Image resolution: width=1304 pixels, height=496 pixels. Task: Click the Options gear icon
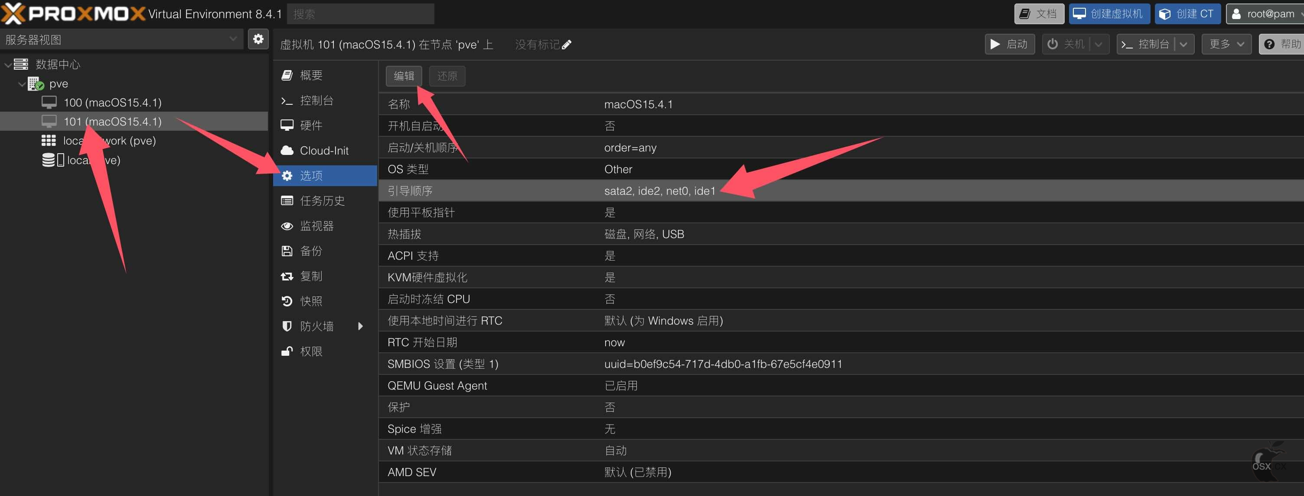coord(287,175)
